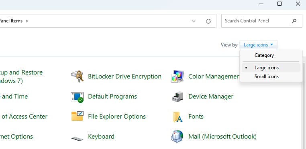Open File Explorer Options link
306x149 pixels.
pyautogui.click(x=117, y=117)
